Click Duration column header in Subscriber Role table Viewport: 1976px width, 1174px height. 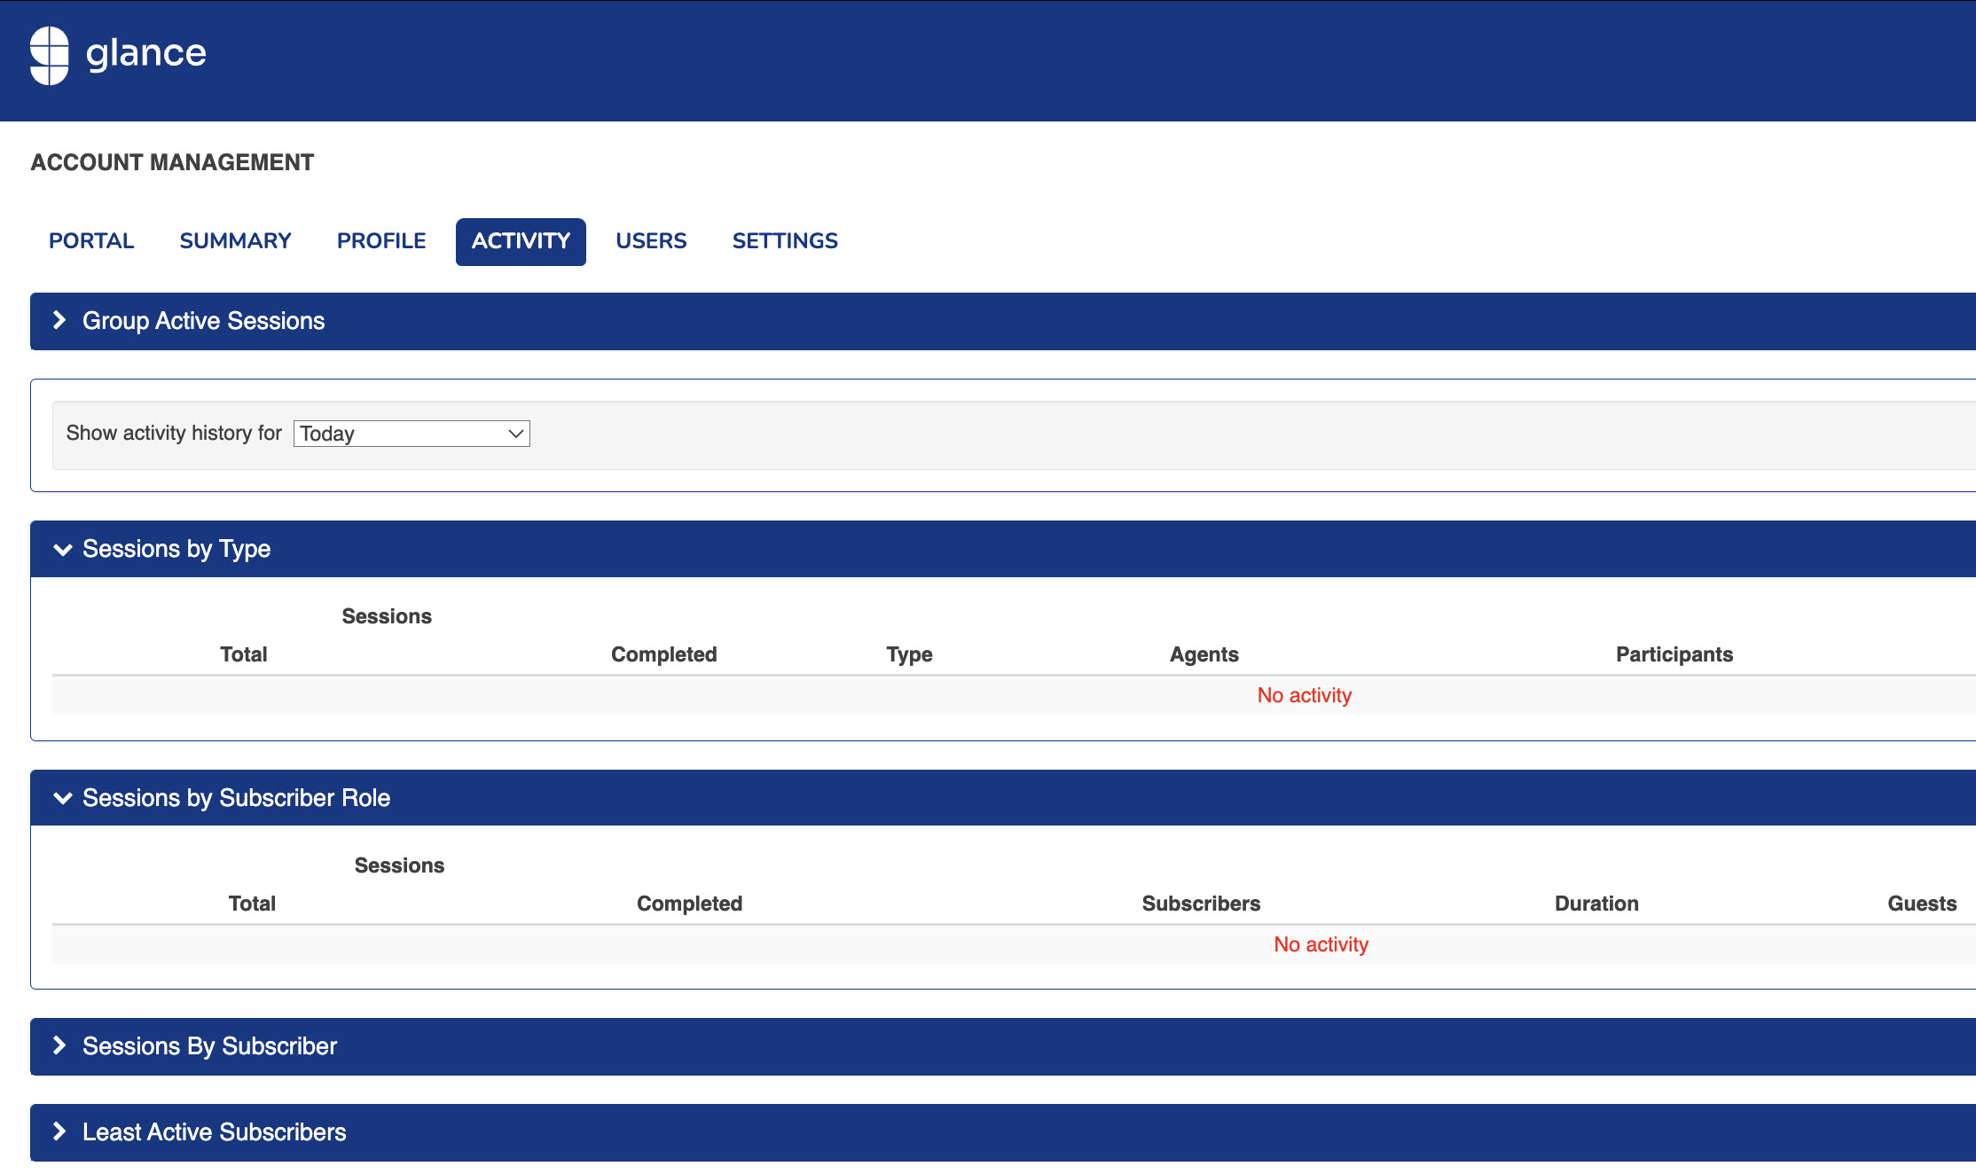click(1596, 904)
